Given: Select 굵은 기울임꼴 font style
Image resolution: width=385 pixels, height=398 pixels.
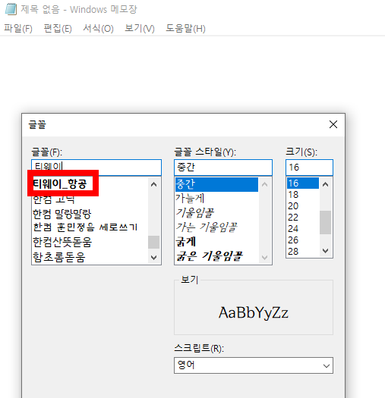Looking at the screenshot, I should click(210, 256).
